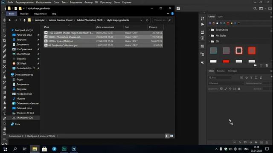Apply the red rectangular button style
The height and width of the screenshot is (153, 273).
pyautogui.click(x=226, y=61)
